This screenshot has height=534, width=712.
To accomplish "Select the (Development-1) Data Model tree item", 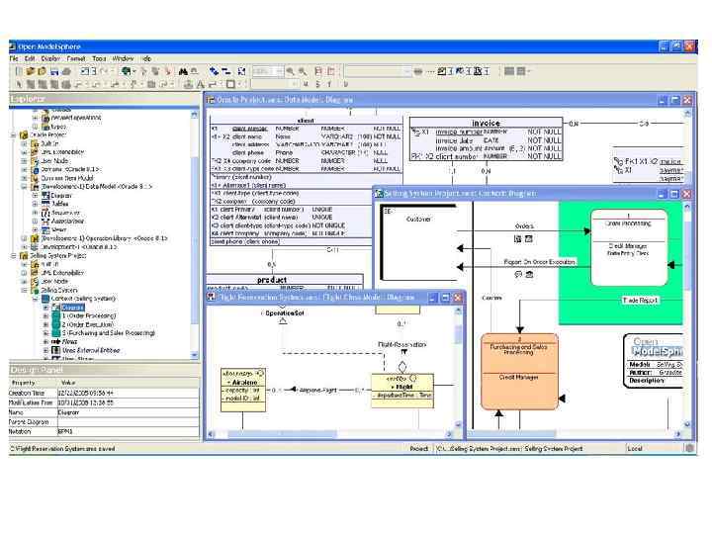I will coord(97,187).
